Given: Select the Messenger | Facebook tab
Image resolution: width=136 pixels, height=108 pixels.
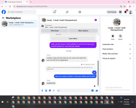Looking at the screenshot, I should click(x=16, y=2).
